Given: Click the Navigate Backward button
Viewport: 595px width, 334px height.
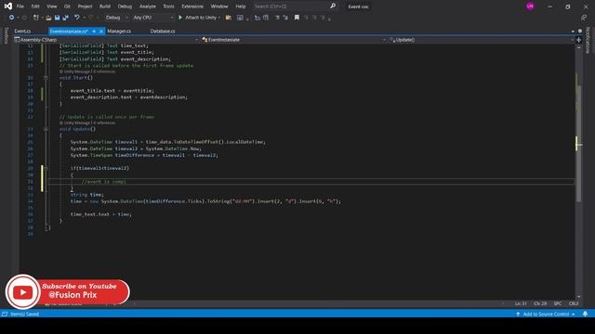Looking at the screenshot, I should click(x=11, y=18).
